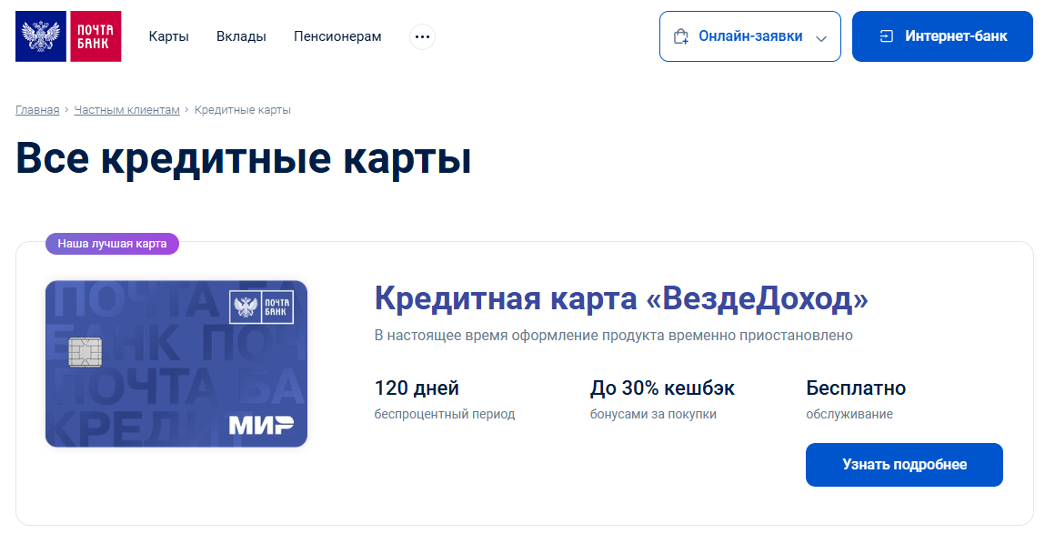Click the Наша лучшая карта badge
Screen dimensions: 1045x544
point(112,244)
